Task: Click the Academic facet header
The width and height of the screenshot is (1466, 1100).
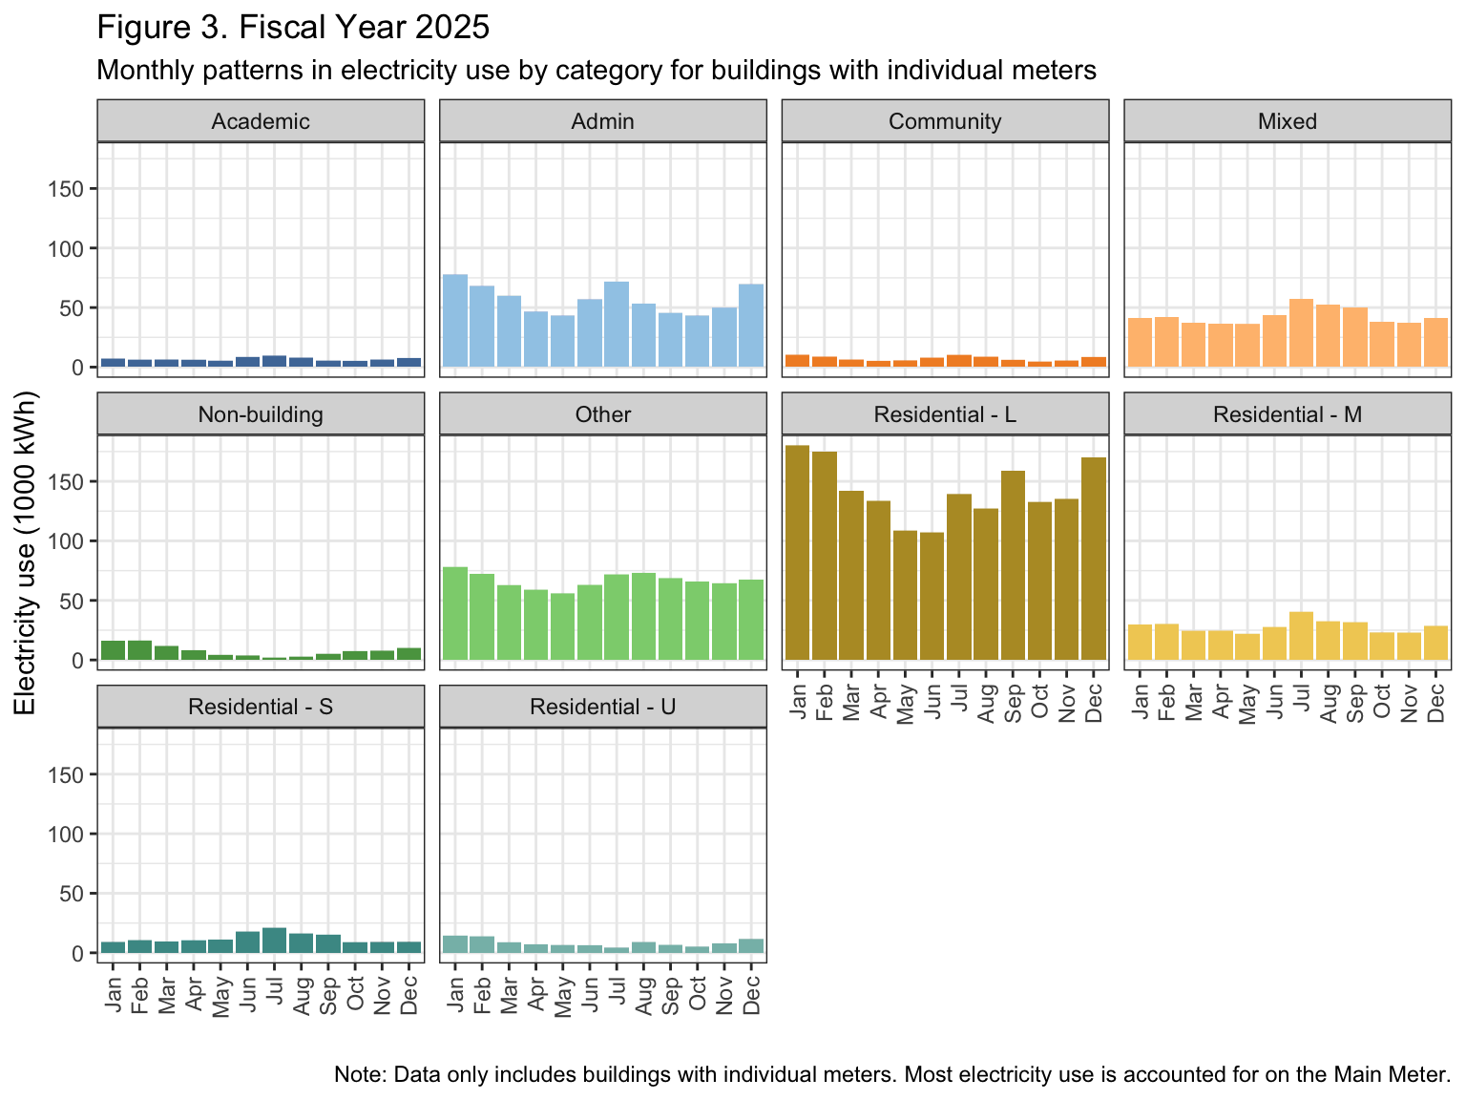Action: tap(261, 121)
